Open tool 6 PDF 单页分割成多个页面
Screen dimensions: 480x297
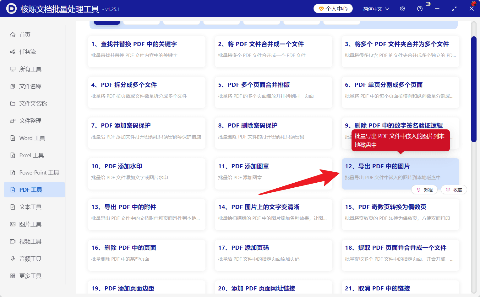[401, 92]
